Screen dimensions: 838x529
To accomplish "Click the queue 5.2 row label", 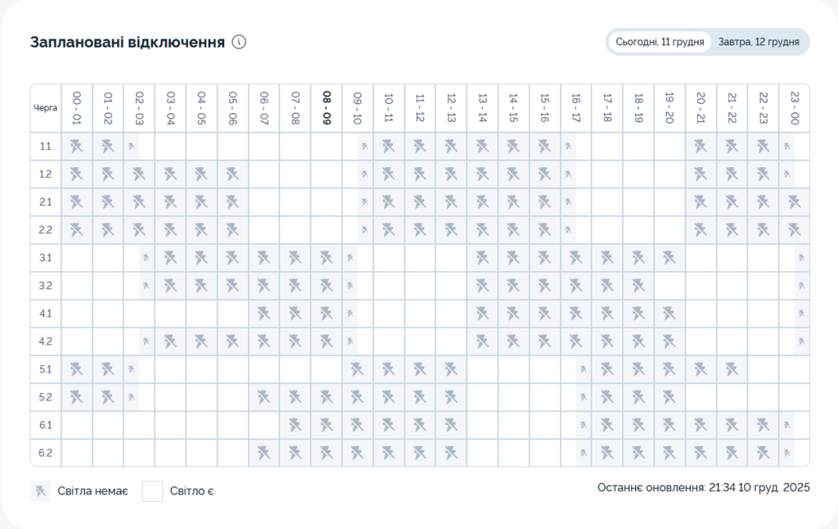I will (46, 397).
